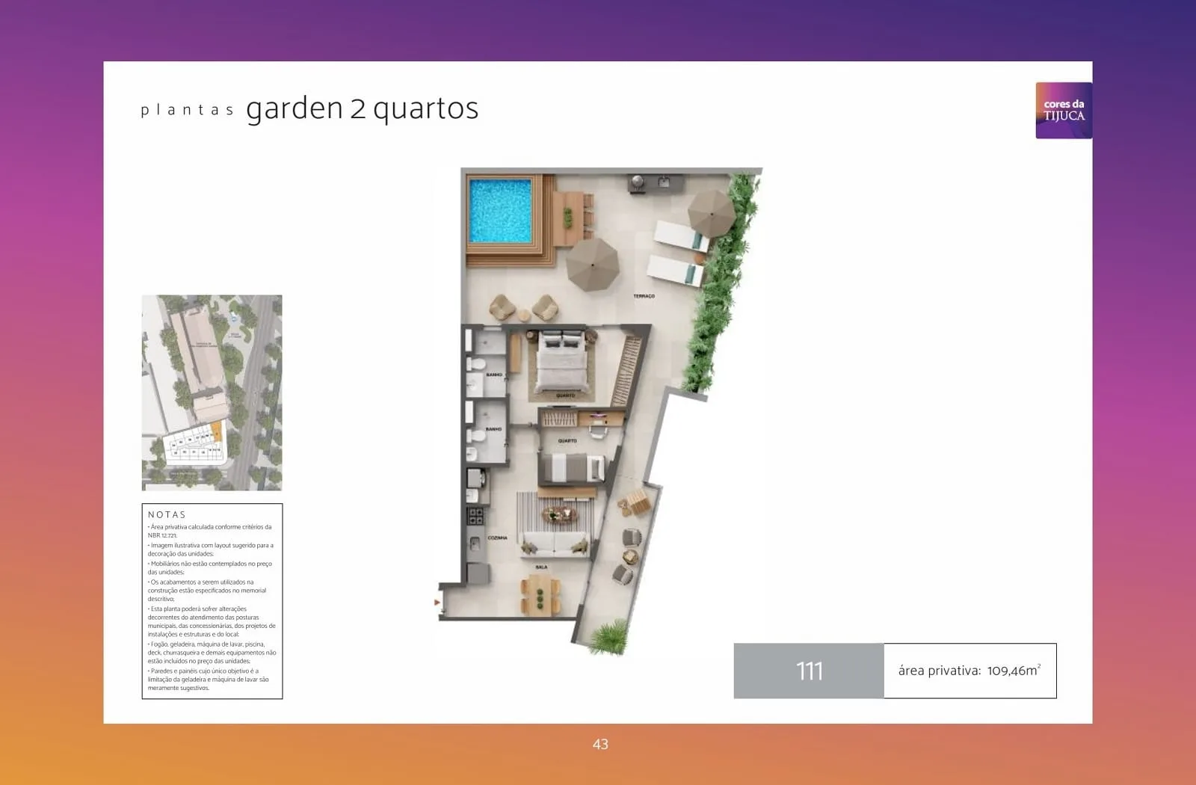Click the note starting 'Área privativa calculada'

point(210,531)
